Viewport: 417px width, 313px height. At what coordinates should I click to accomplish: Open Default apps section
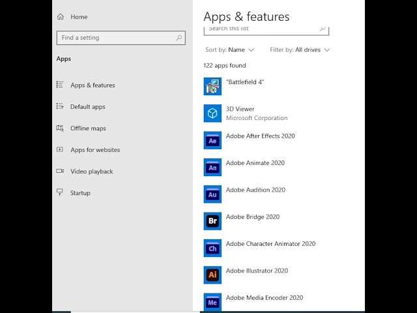88,107
